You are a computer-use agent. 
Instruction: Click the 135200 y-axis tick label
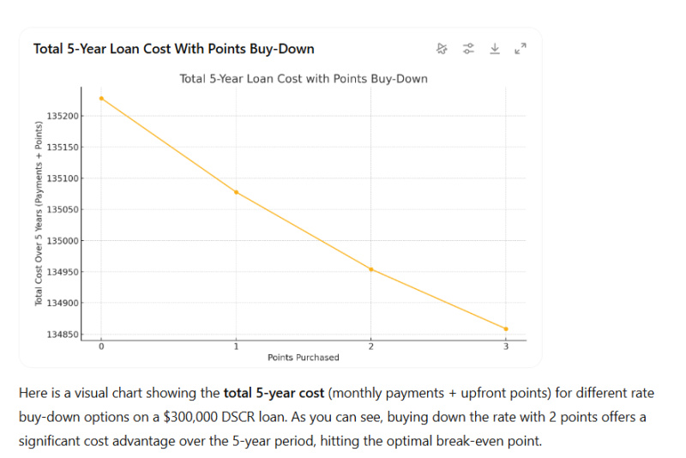[63, 116]
